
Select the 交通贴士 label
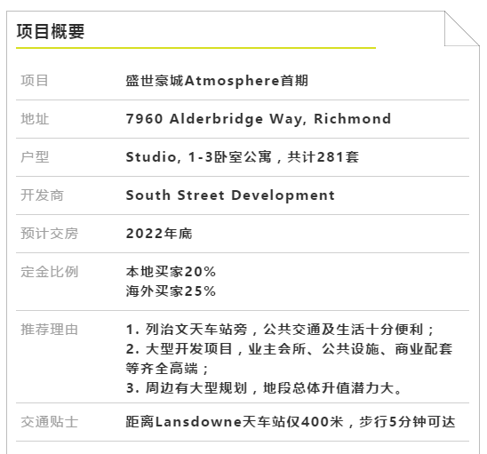(x=50, y=422)
